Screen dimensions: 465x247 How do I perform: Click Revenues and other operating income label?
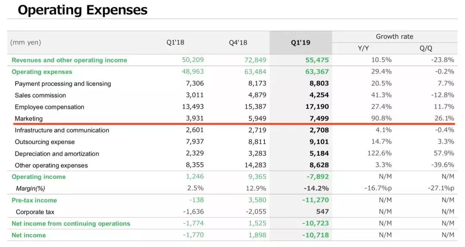[x=69, y=60]
